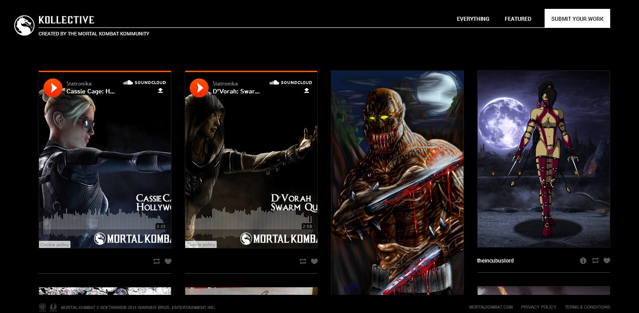Toggle reblog on the D'Vorah track
The image size is (639, 313).
(x=303, y=261)
